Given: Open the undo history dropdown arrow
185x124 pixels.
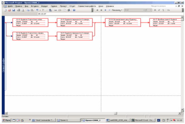Looking at the screenshot, I should [x=40, y=10].
